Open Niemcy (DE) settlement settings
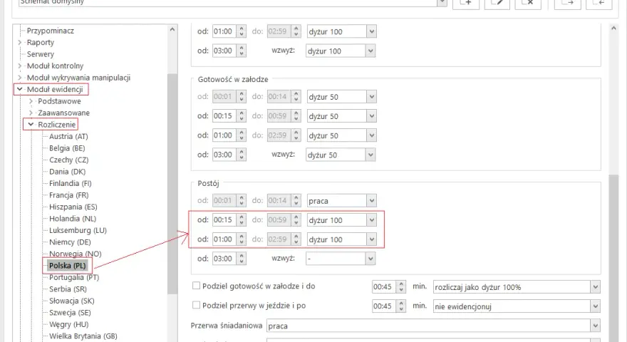 point(70,242)
